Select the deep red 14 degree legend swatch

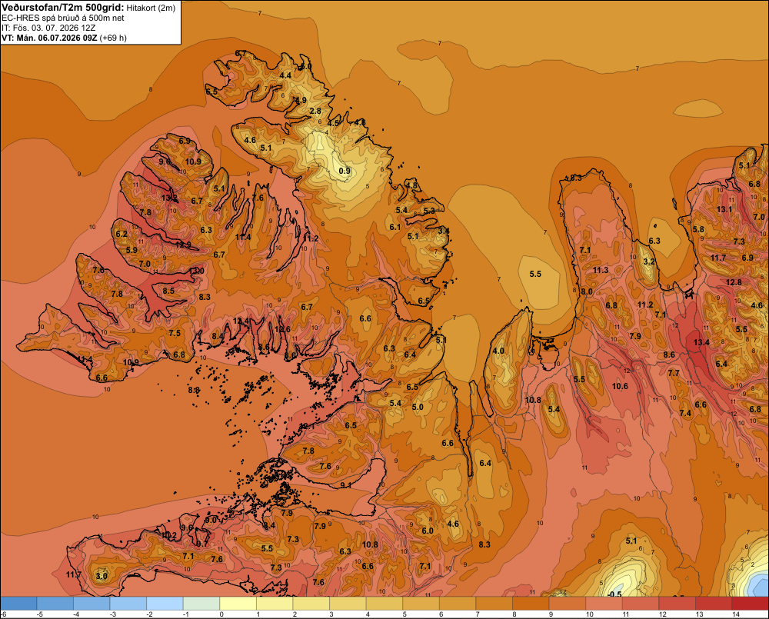coord(750,604)
